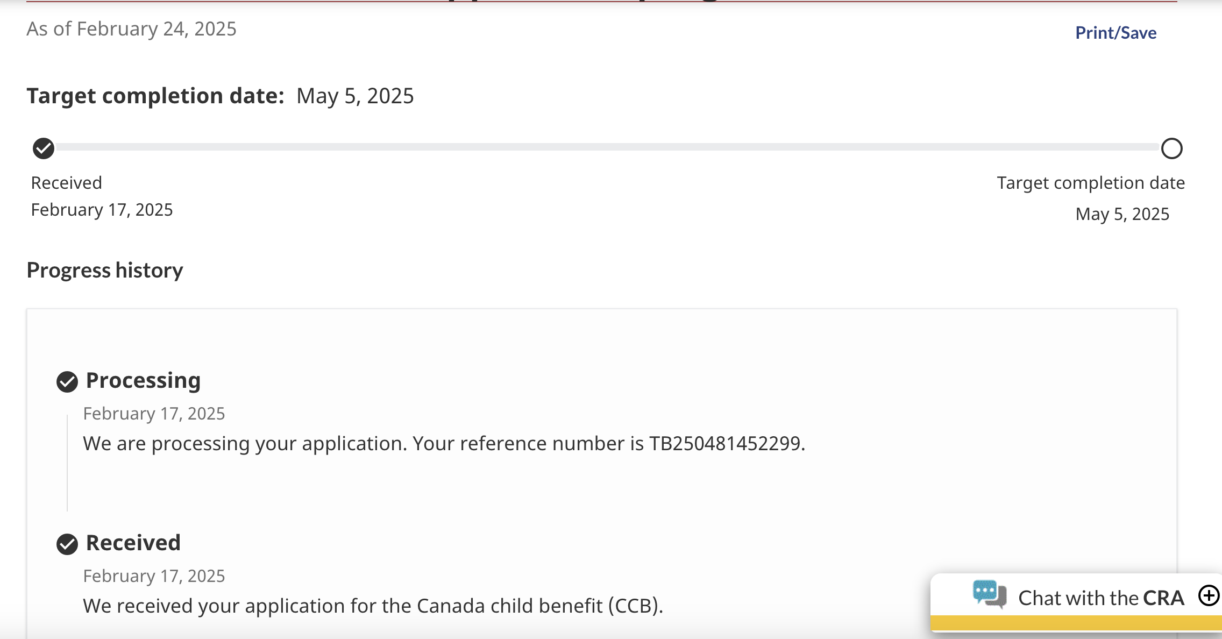Click the Received checkmark icon in history
Image resolution: width=1222 pixels, height=639 pixels.
(x=67, y=544)
